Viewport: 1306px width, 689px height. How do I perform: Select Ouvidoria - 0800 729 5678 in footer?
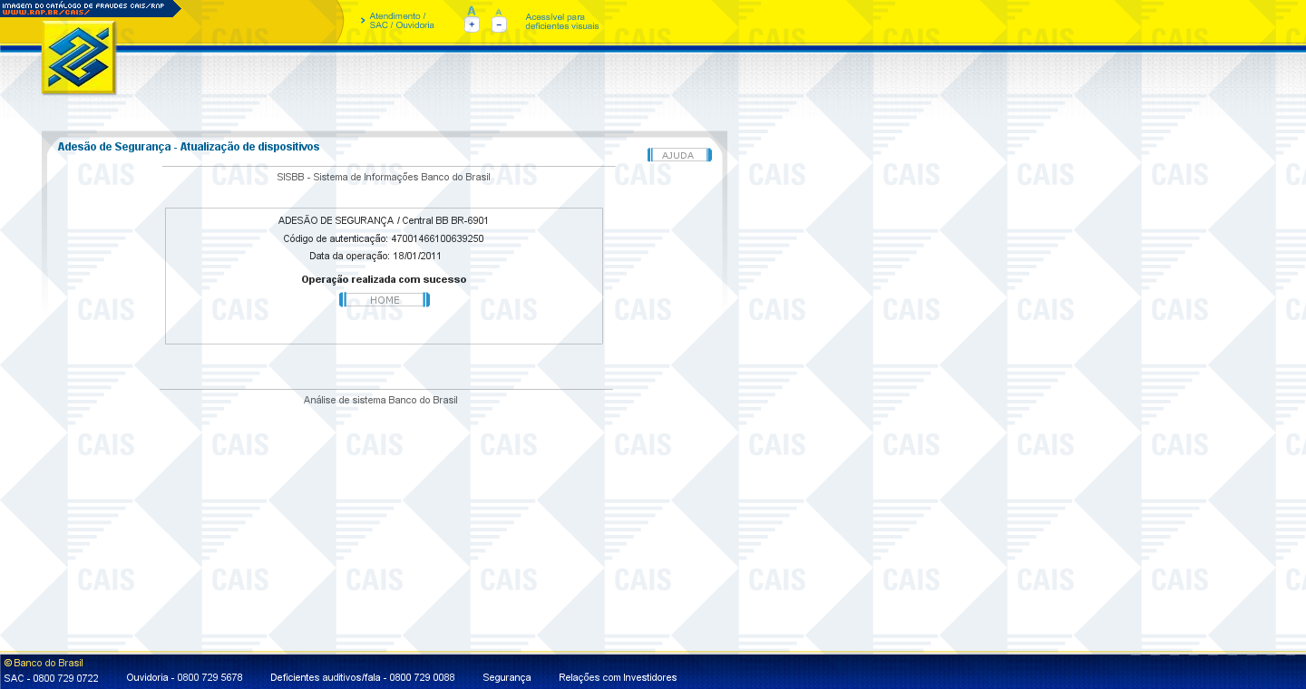[184, 677]
